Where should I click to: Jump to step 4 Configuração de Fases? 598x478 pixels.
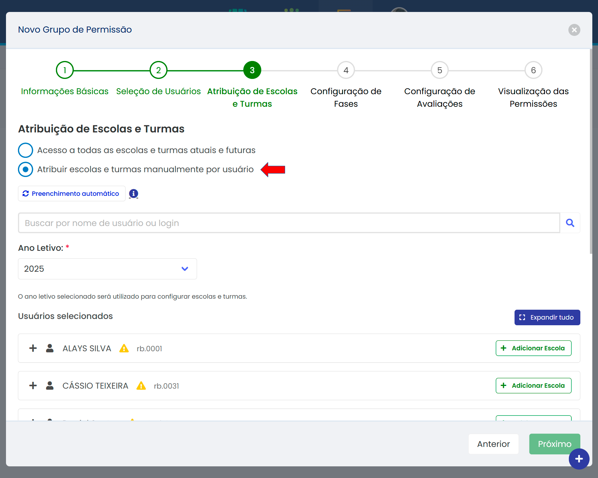[x=346, y=70]
